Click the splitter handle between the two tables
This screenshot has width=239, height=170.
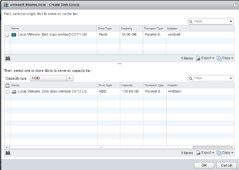(119, 63)
